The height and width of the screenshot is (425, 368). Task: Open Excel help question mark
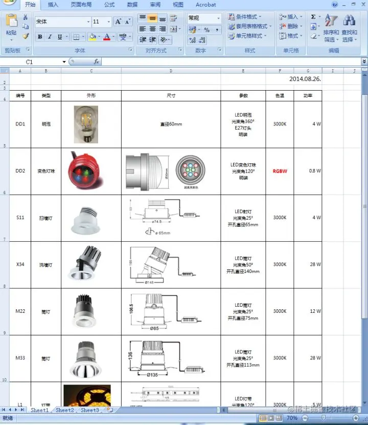coord(335,4)
